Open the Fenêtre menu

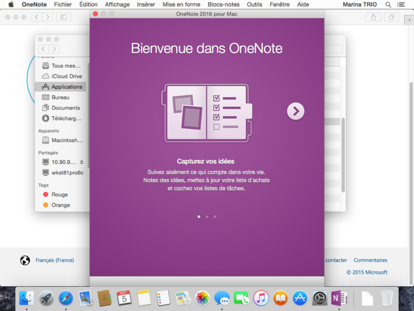click(279, 4)
